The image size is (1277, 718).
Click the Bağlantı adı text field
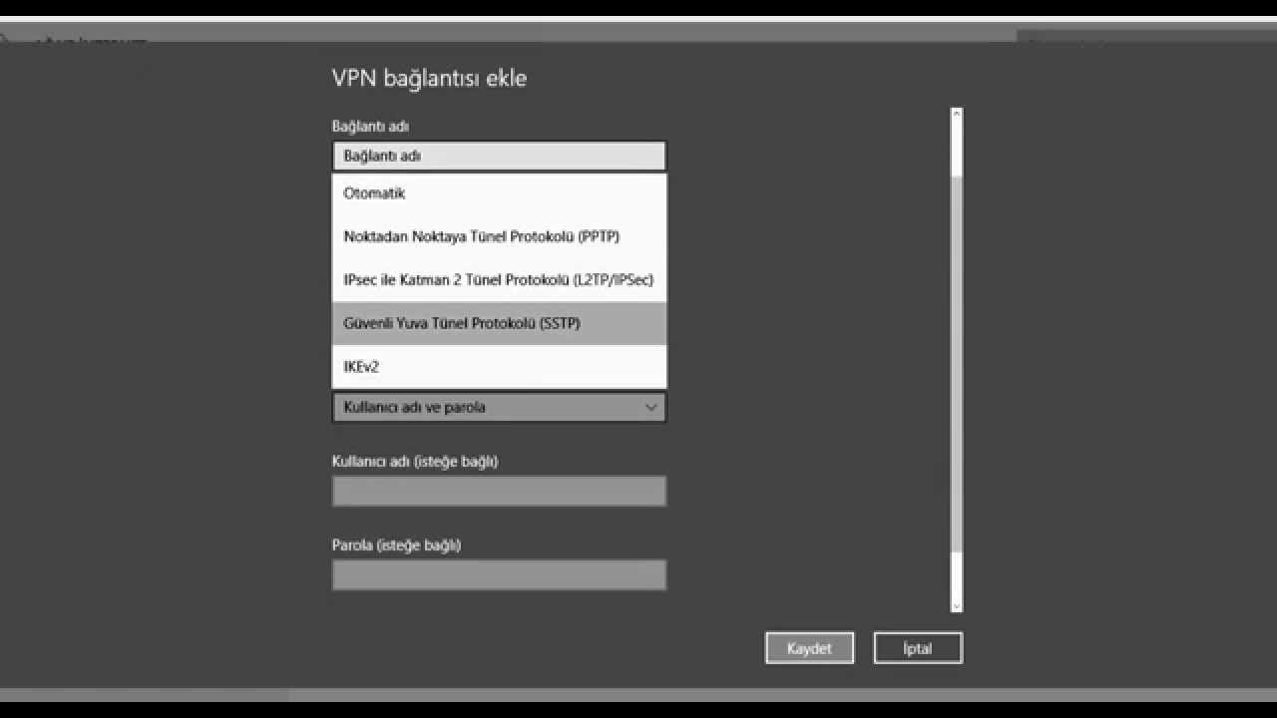click(499, 156)
